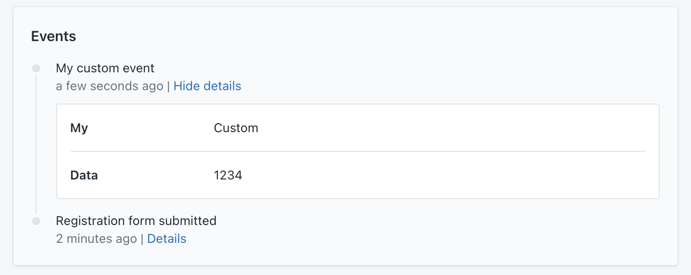Click the timeline dot beside My custom event
Image resolution: width=691 pixels, height=275 pixels.
click(36, 68)
